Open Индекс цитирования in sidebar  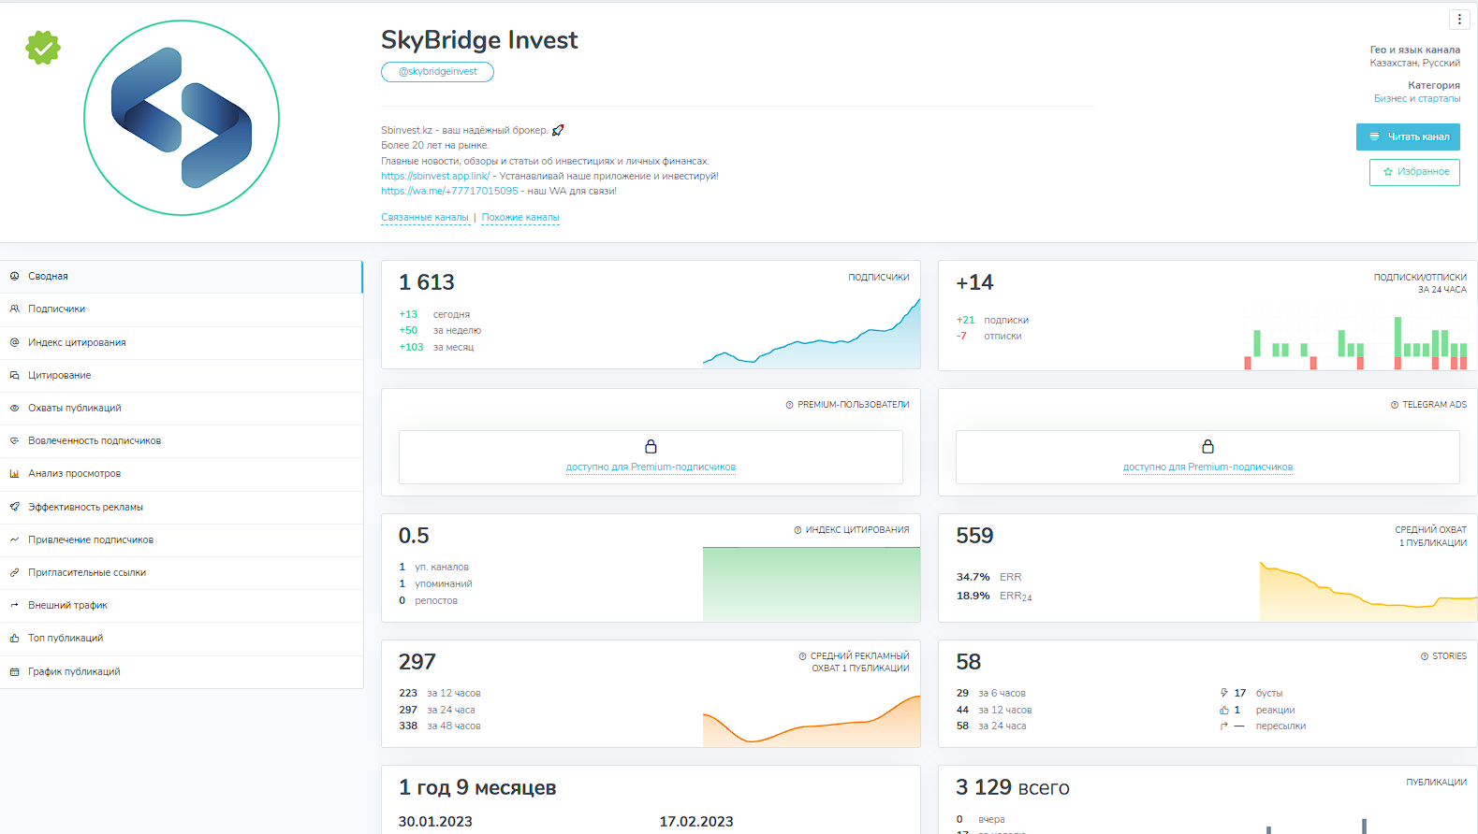(x=181, y=342)
